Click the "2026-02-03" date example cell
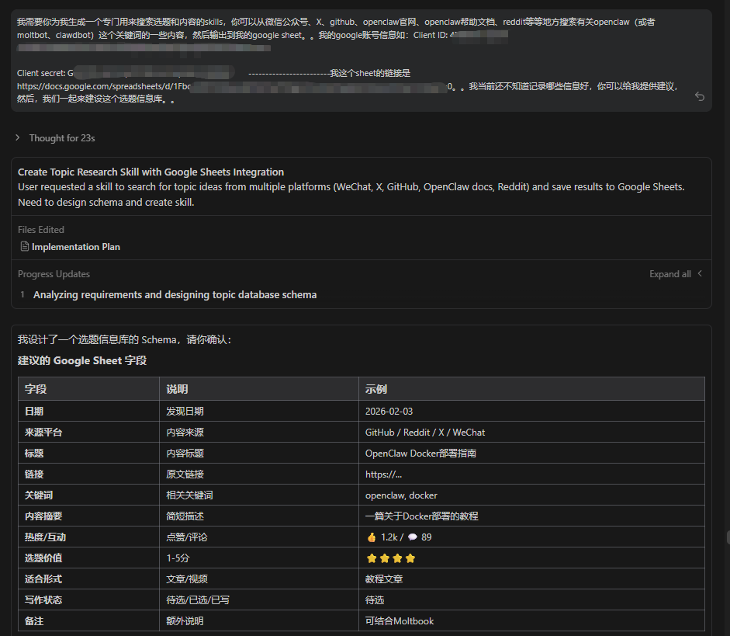The height and width of the screenshot is (636, 730). [389, 412]
